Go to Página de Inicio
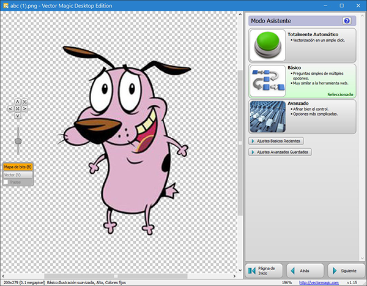367x286 pixels. 264,271
